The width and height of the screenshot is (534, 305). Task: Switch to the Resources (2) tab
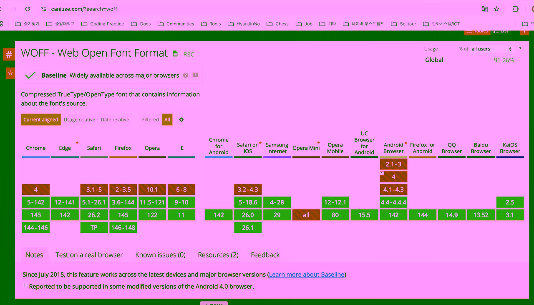point(218,255)
